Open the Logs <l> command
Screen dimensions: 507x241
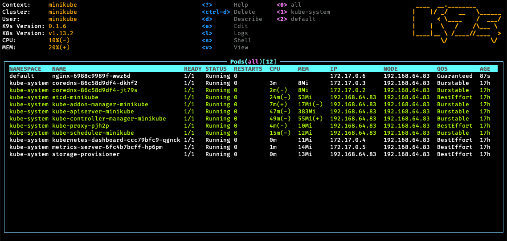click(225, 33)
